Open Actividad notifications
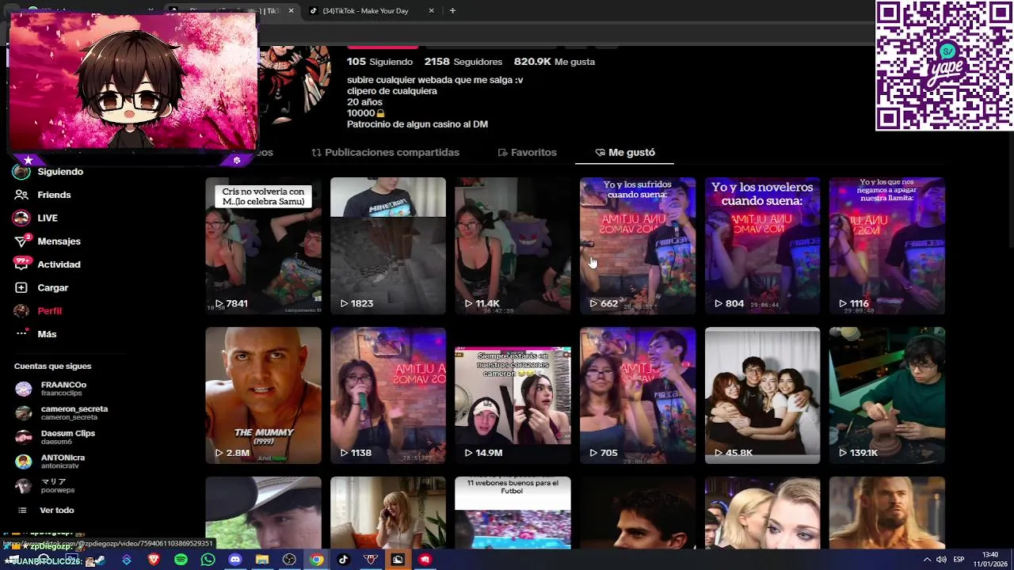 [x=48, y=264]
